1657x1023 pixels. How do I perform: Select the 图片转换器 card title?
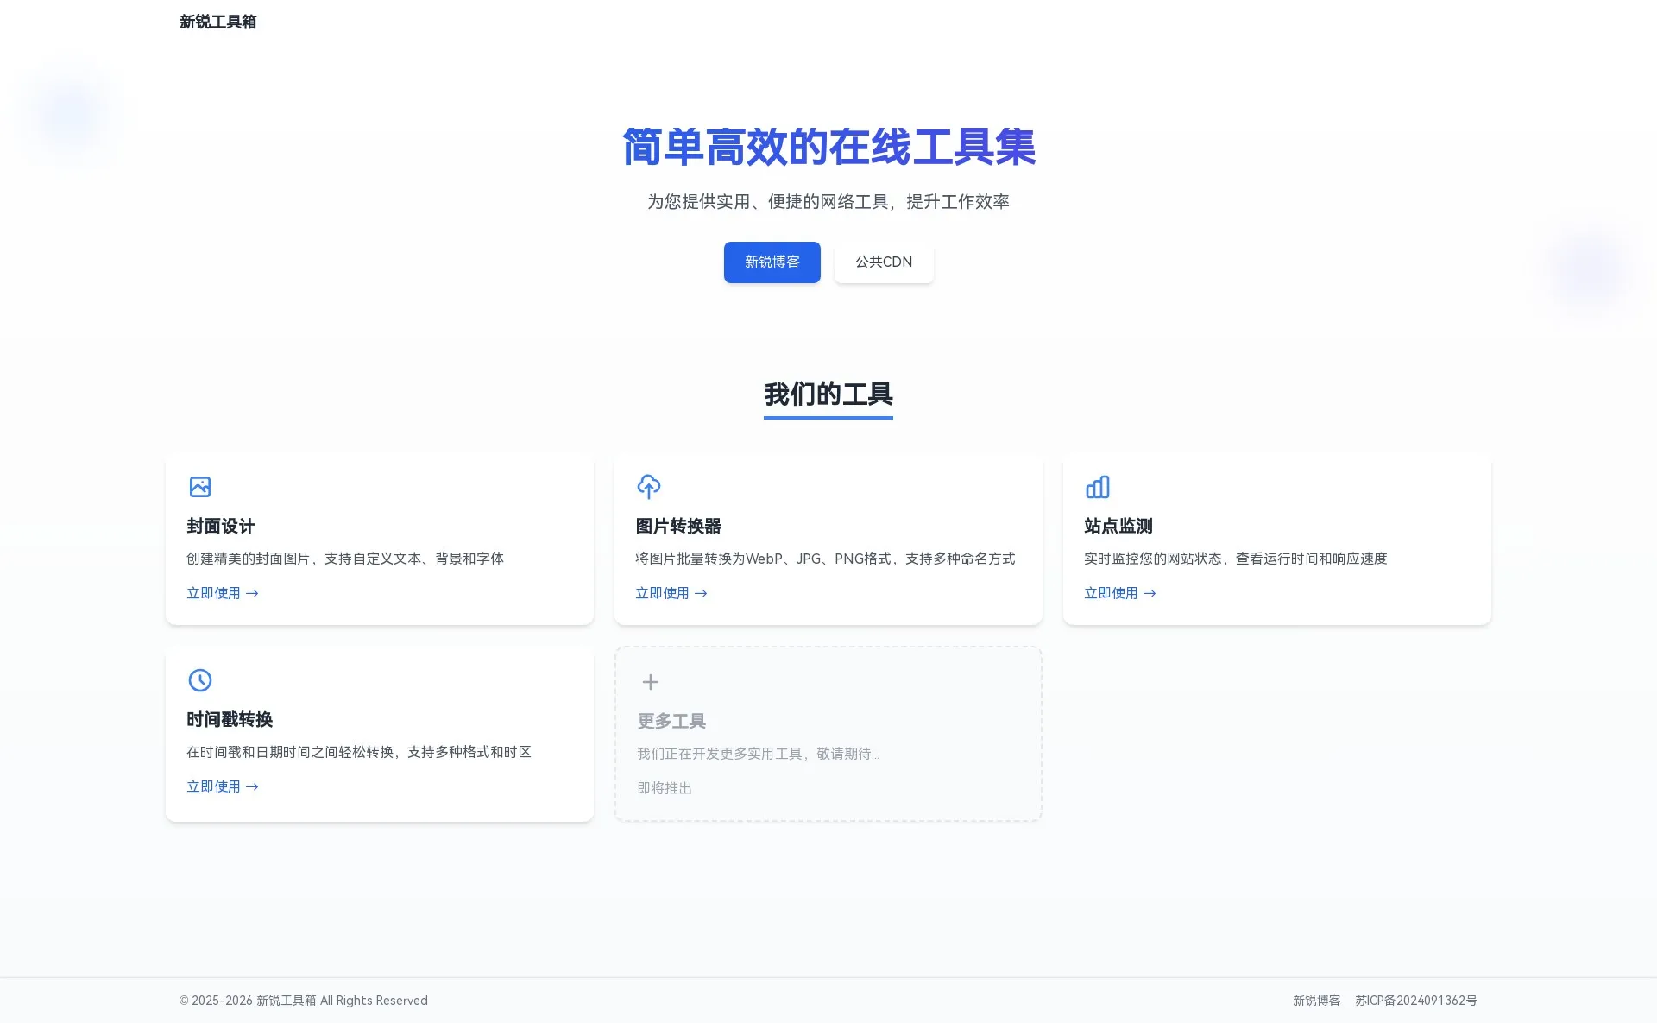click(678, 527)
